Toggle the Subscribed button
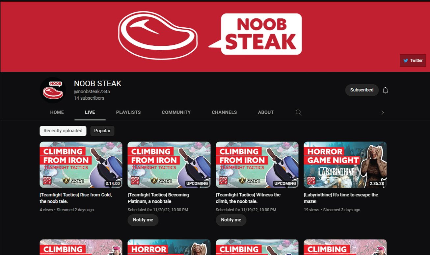Screen dimensions: 430x255 pyautogui.click(x=362, y=90)
